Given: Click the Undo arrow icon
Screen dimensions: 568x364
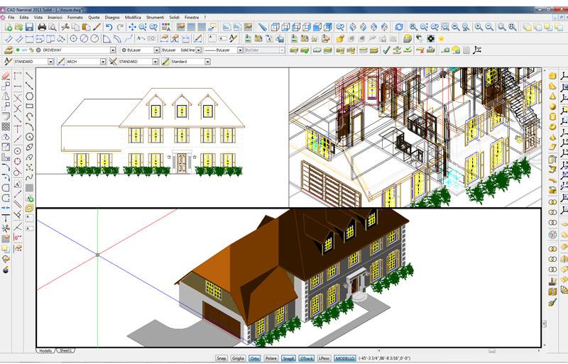Looking at the screenshot, I should coord(109,27).
